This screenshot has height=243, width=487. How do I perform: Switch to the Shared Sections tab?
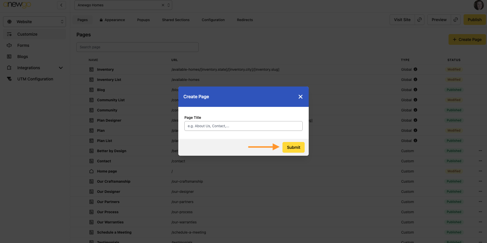coord(176,20)
